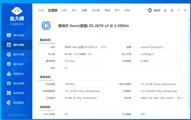
Task: Open the 主板 motherboard tab
Action: pyautogui.click(x=84, y=10)
